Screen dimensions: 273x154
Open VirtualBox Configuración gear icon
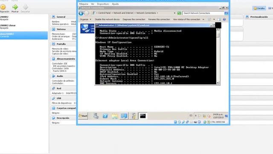coord(3,7)
